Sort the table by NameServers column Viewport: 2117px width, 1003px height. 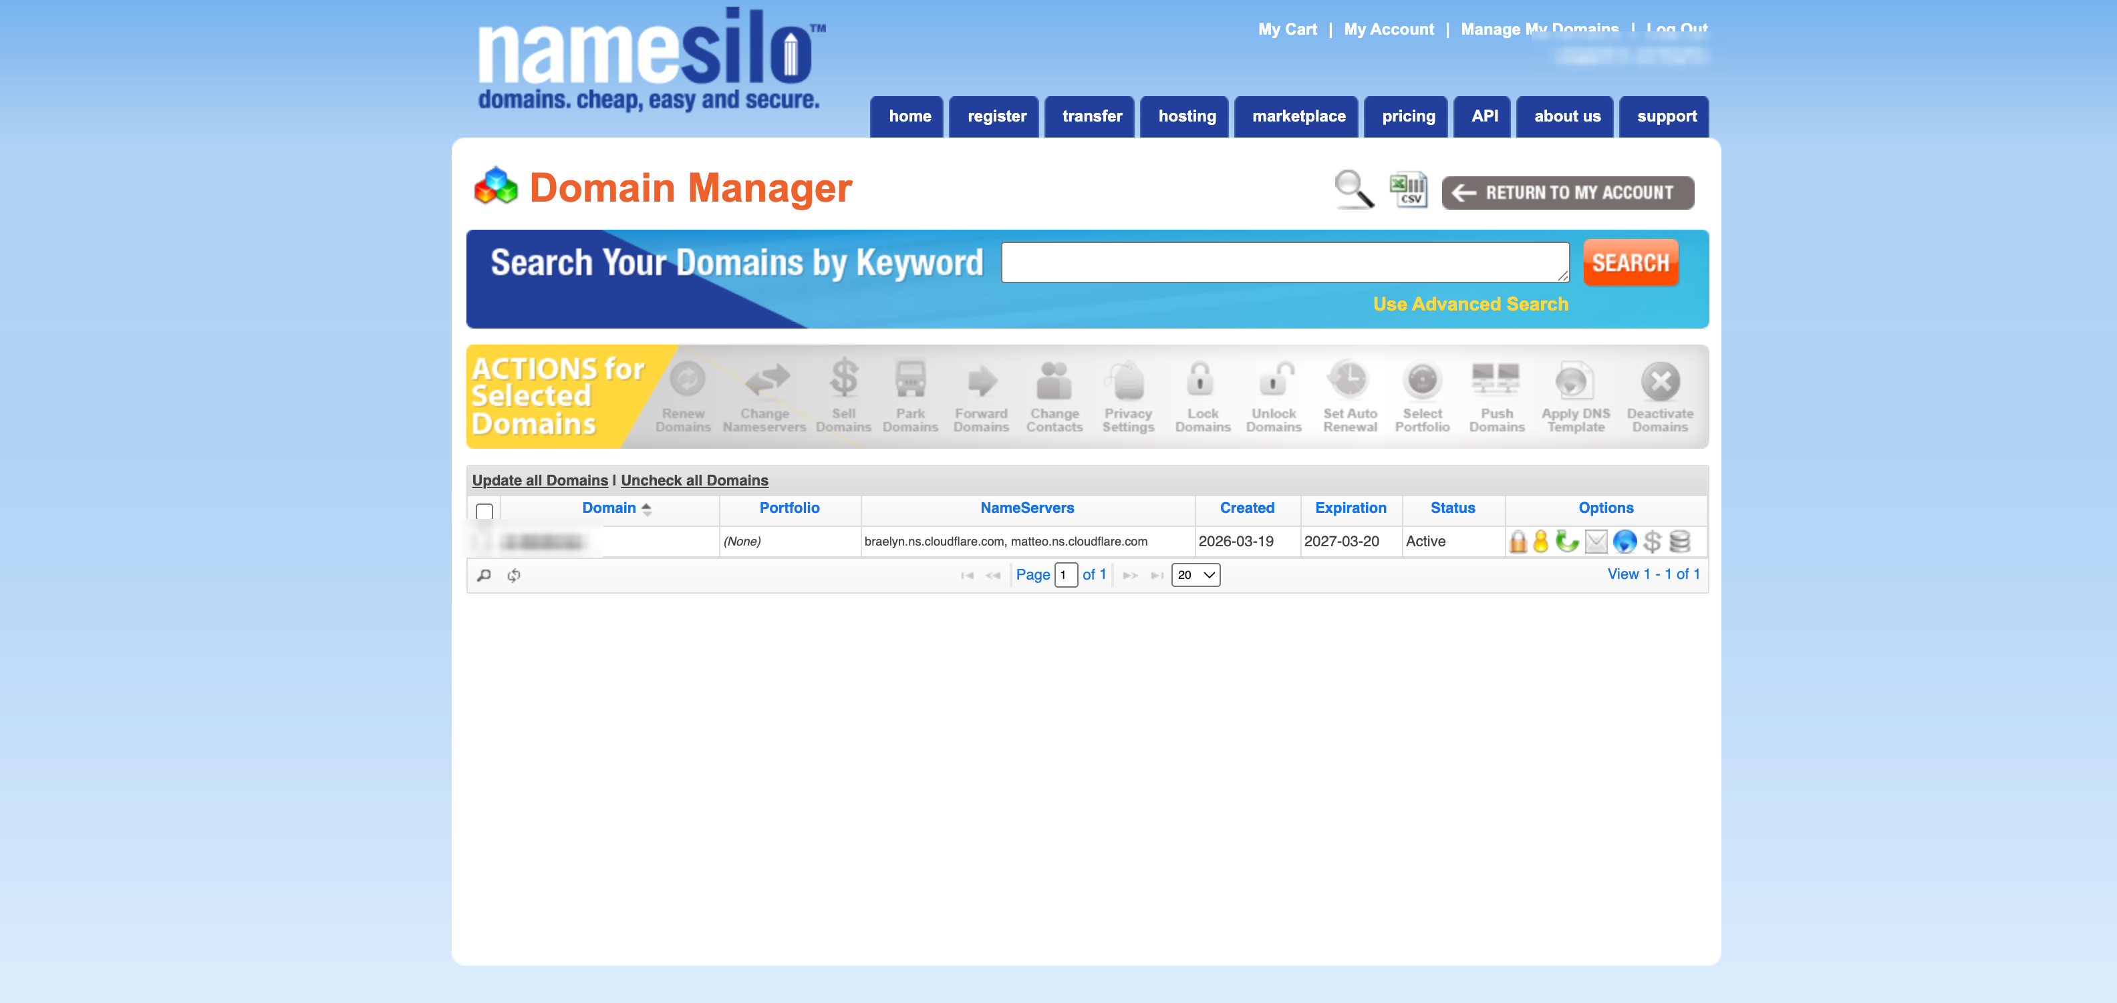1027,508
